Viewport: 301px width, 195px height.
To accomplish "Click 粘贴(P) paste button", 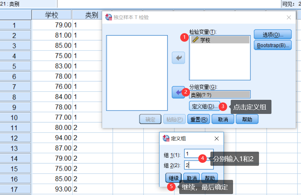I will pos(175,119).
